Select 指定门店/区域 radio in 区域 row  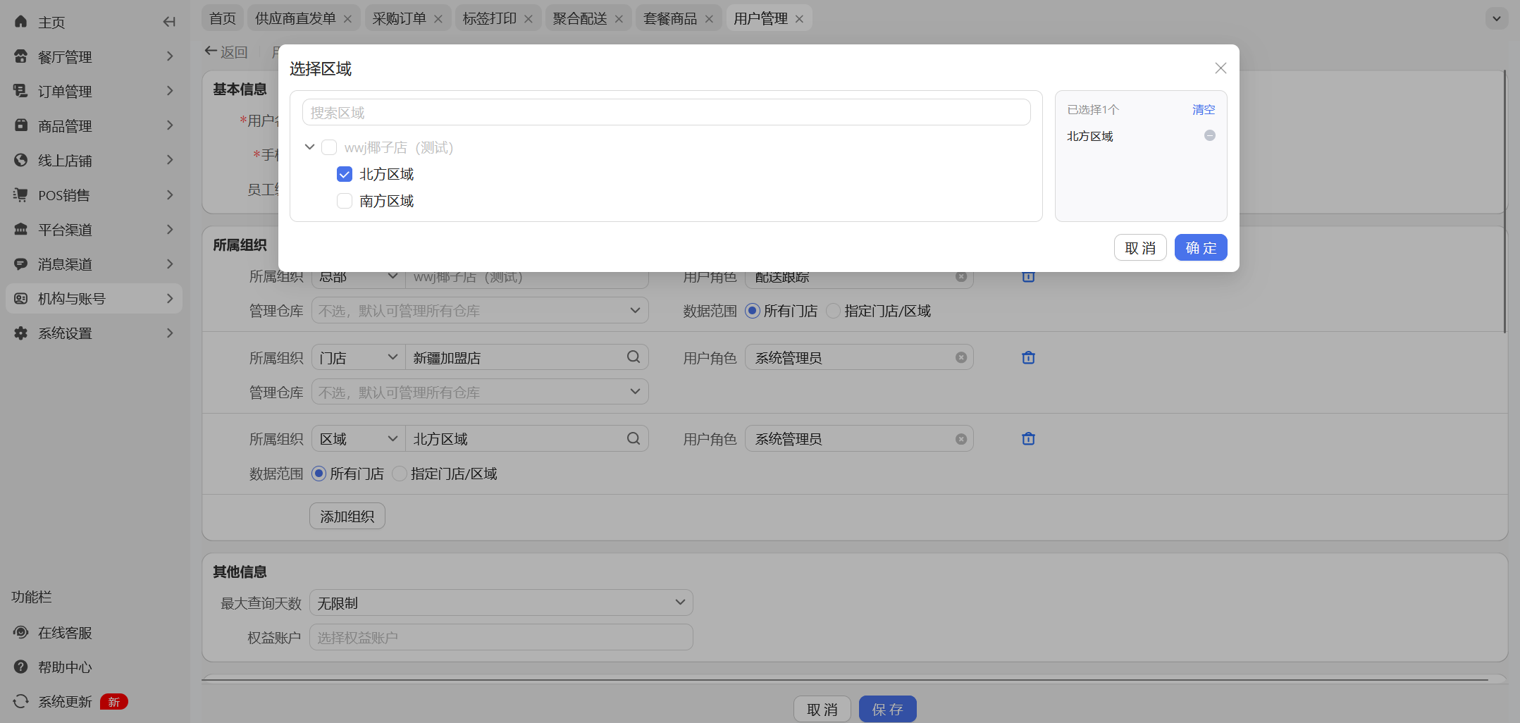pyautogui.click(x=400, y=474)
